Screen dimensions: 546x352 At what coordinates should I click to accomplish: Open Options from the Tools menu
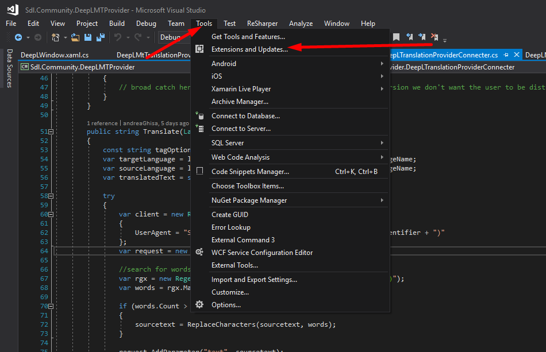click(x=226, y=305)
